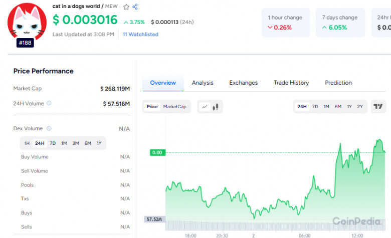Click the 06:00 chart axis label
Viewport: 391px width, 238px height.
pyautogui.click(x=305, y=235)
